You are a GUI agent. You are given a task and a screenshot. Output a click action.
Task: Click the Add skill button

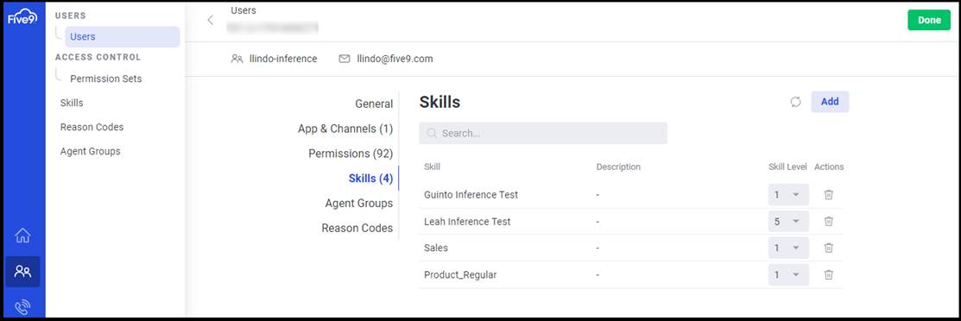(x=830, y=102)
